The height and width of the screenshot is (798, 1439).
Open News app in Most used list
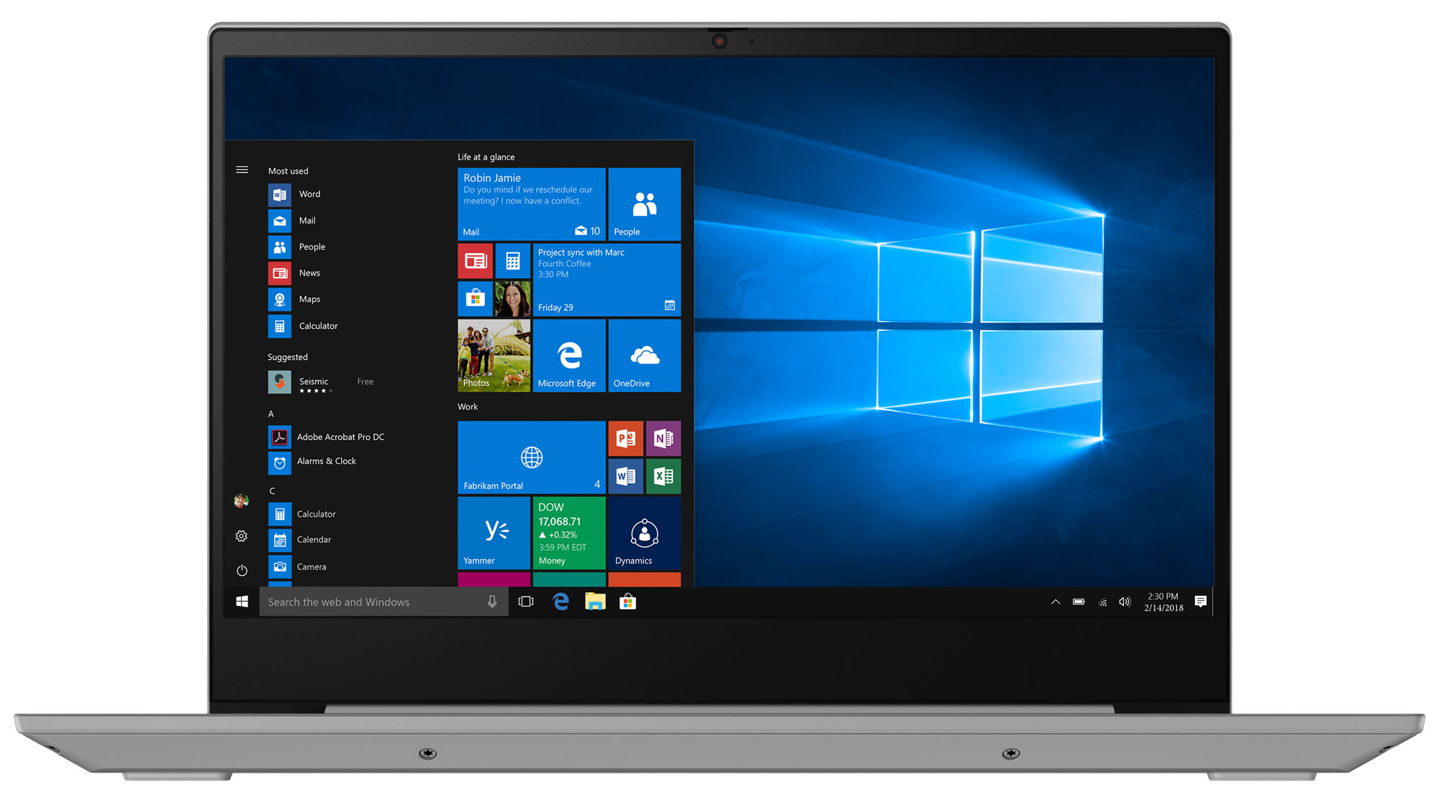pos(295,273)
